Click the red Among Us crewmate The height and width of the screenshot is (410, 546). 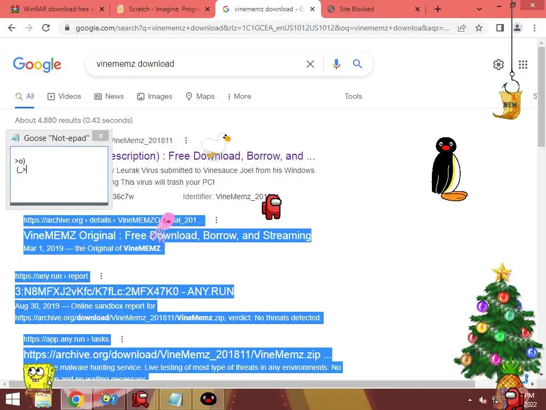271,207
